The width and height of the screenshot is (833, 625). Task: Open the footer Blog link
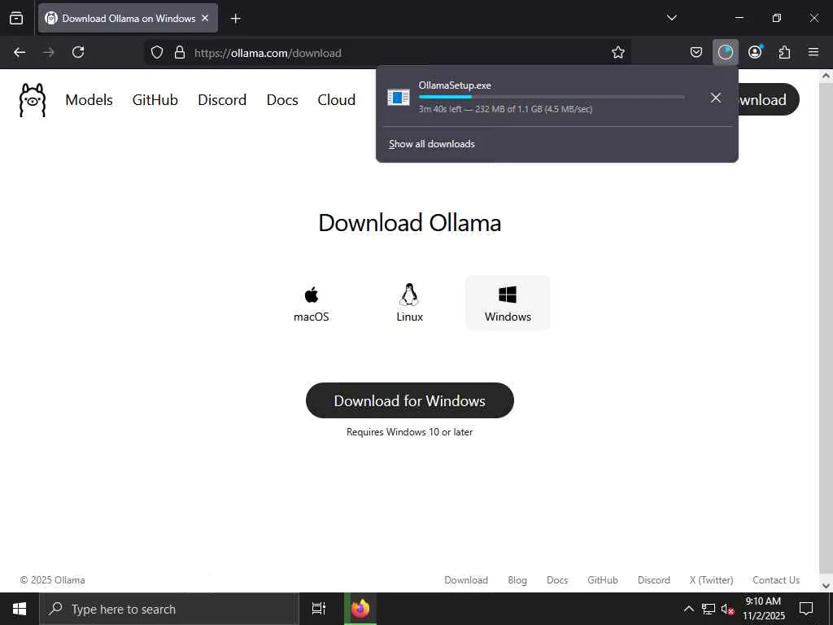coord(517,579)
